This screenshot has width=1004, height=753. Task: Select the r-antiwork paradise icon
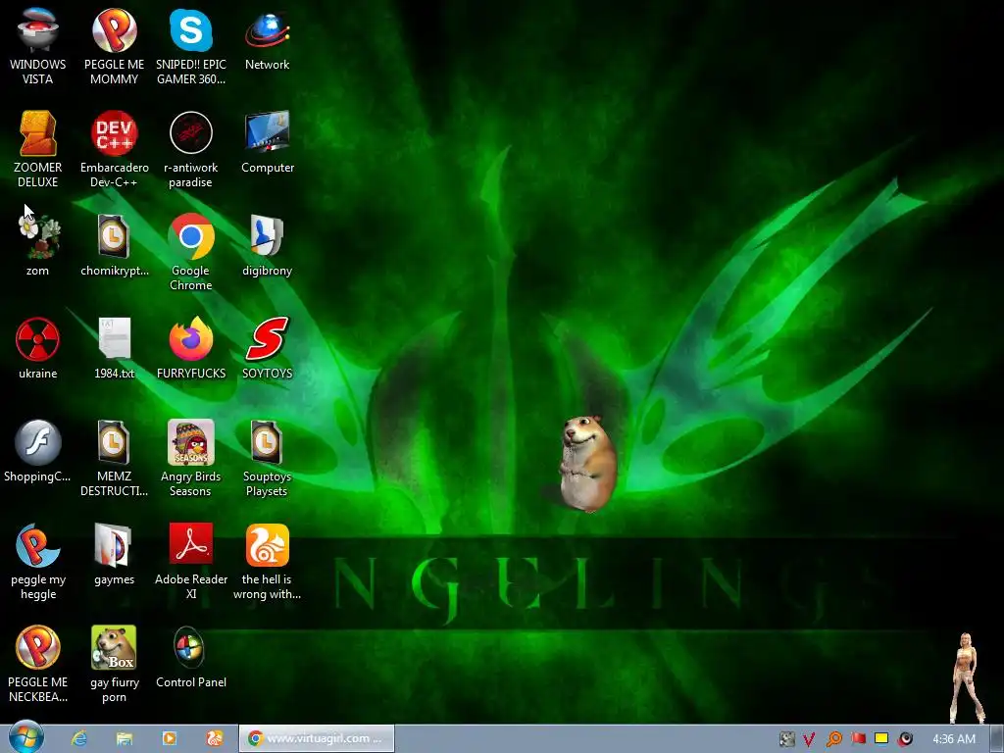tap(191, 149)
